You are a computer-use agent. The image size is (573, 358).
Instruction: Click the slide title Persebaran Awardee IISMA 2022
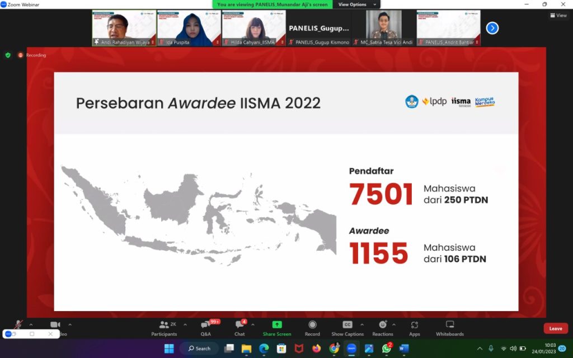(198, 103)
